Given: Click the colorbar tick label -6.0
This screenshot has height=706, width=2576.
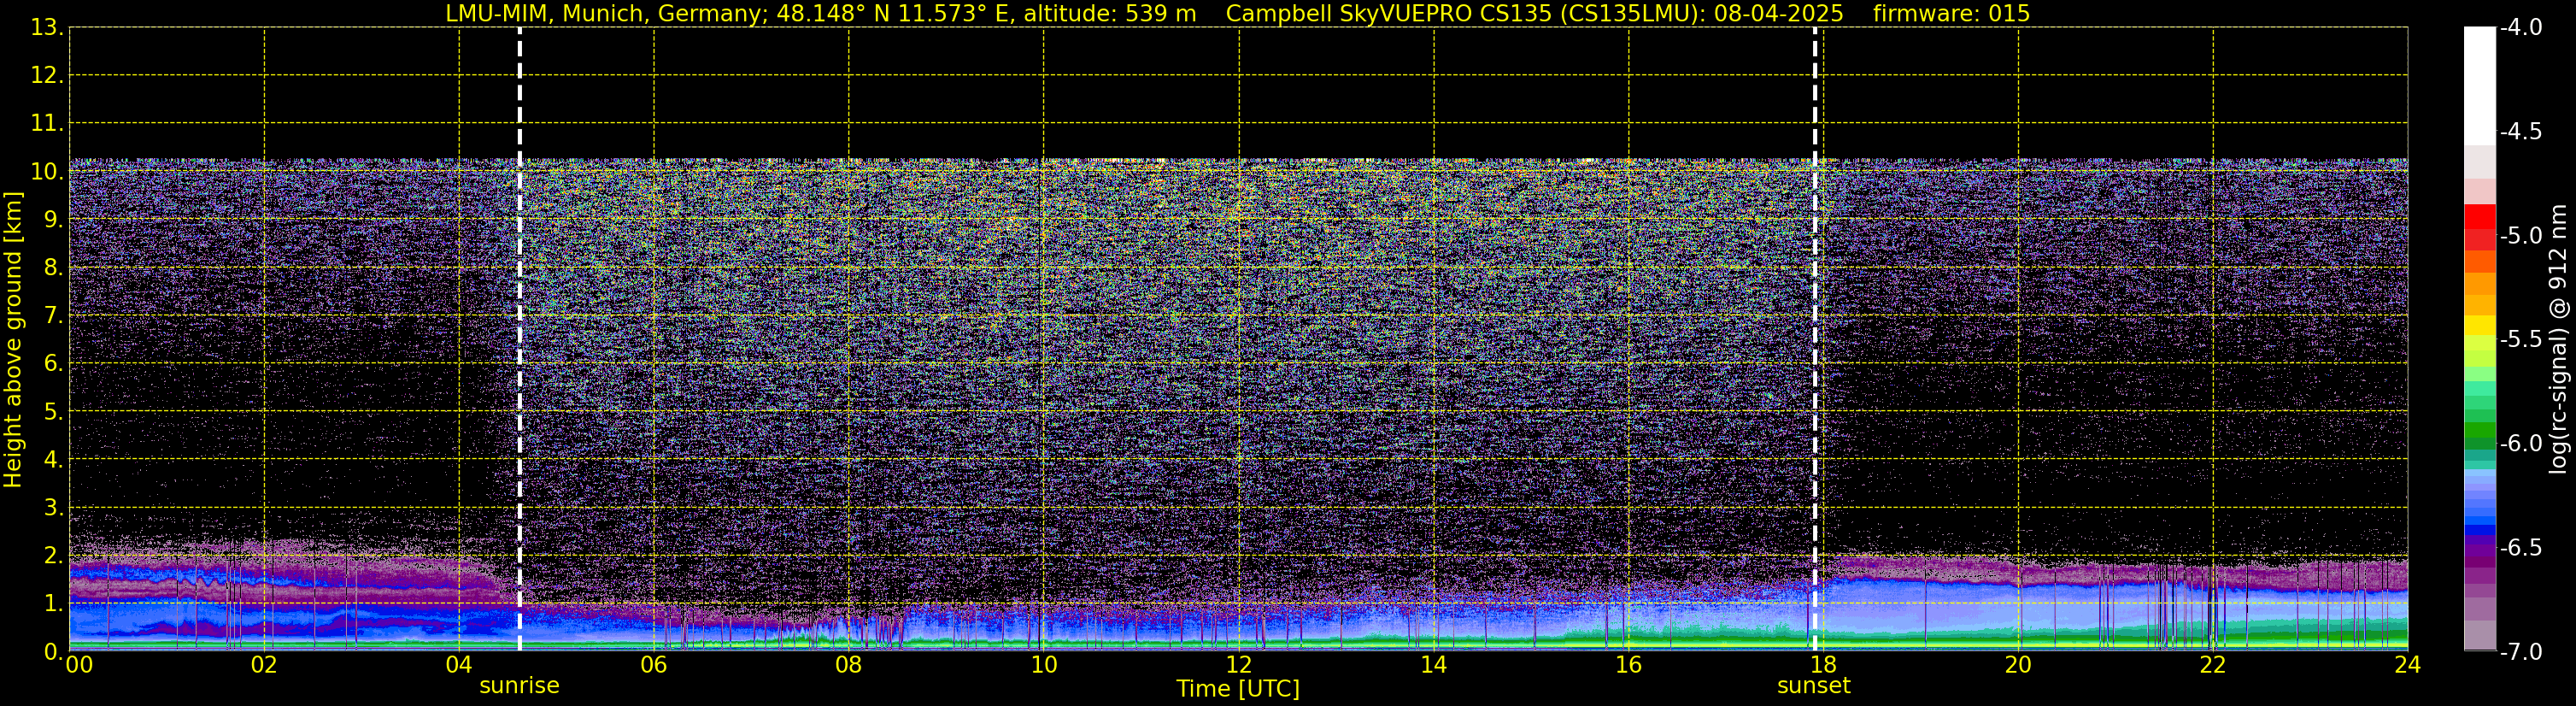Looking at the screenshot, I should 2520,444.
